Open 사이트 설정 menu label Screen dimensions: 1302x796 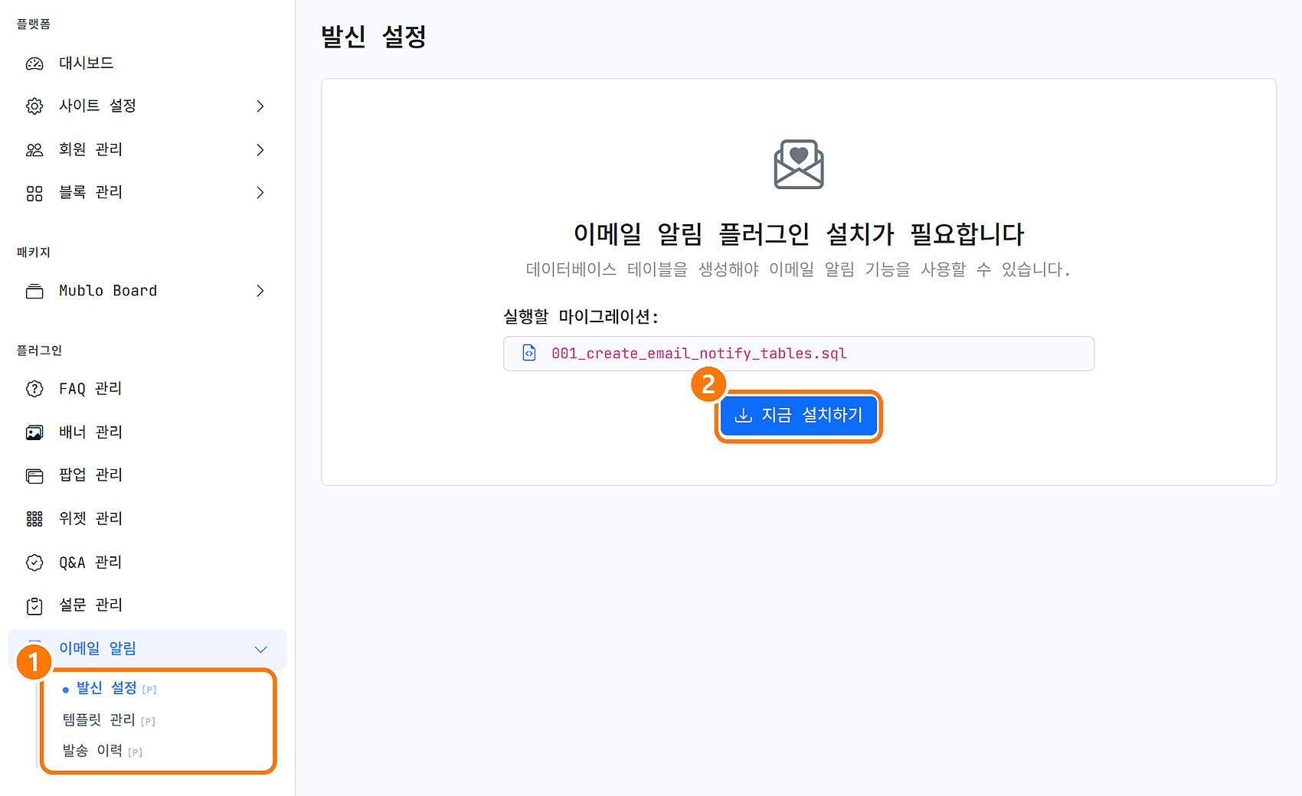point(97,106)
